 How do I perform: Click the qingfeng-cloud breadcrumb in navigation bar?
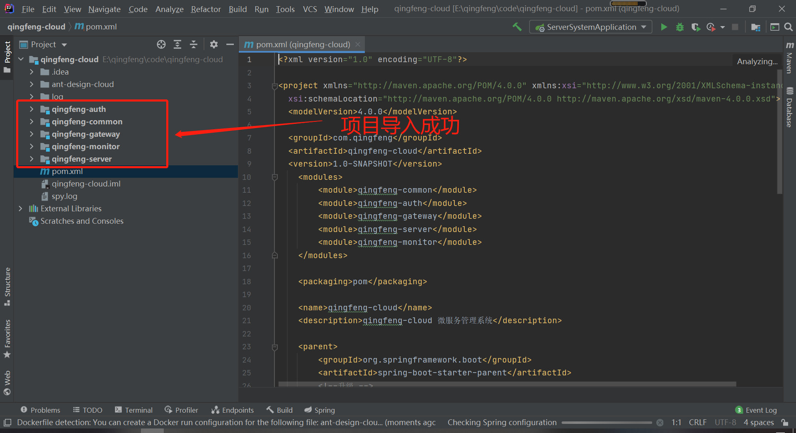coord(36,27)
